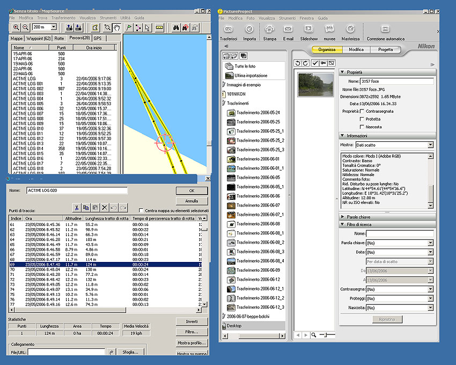The image size is (456, 365).
Task: Select the route tool in MapSource
Action: pos(138,28)
